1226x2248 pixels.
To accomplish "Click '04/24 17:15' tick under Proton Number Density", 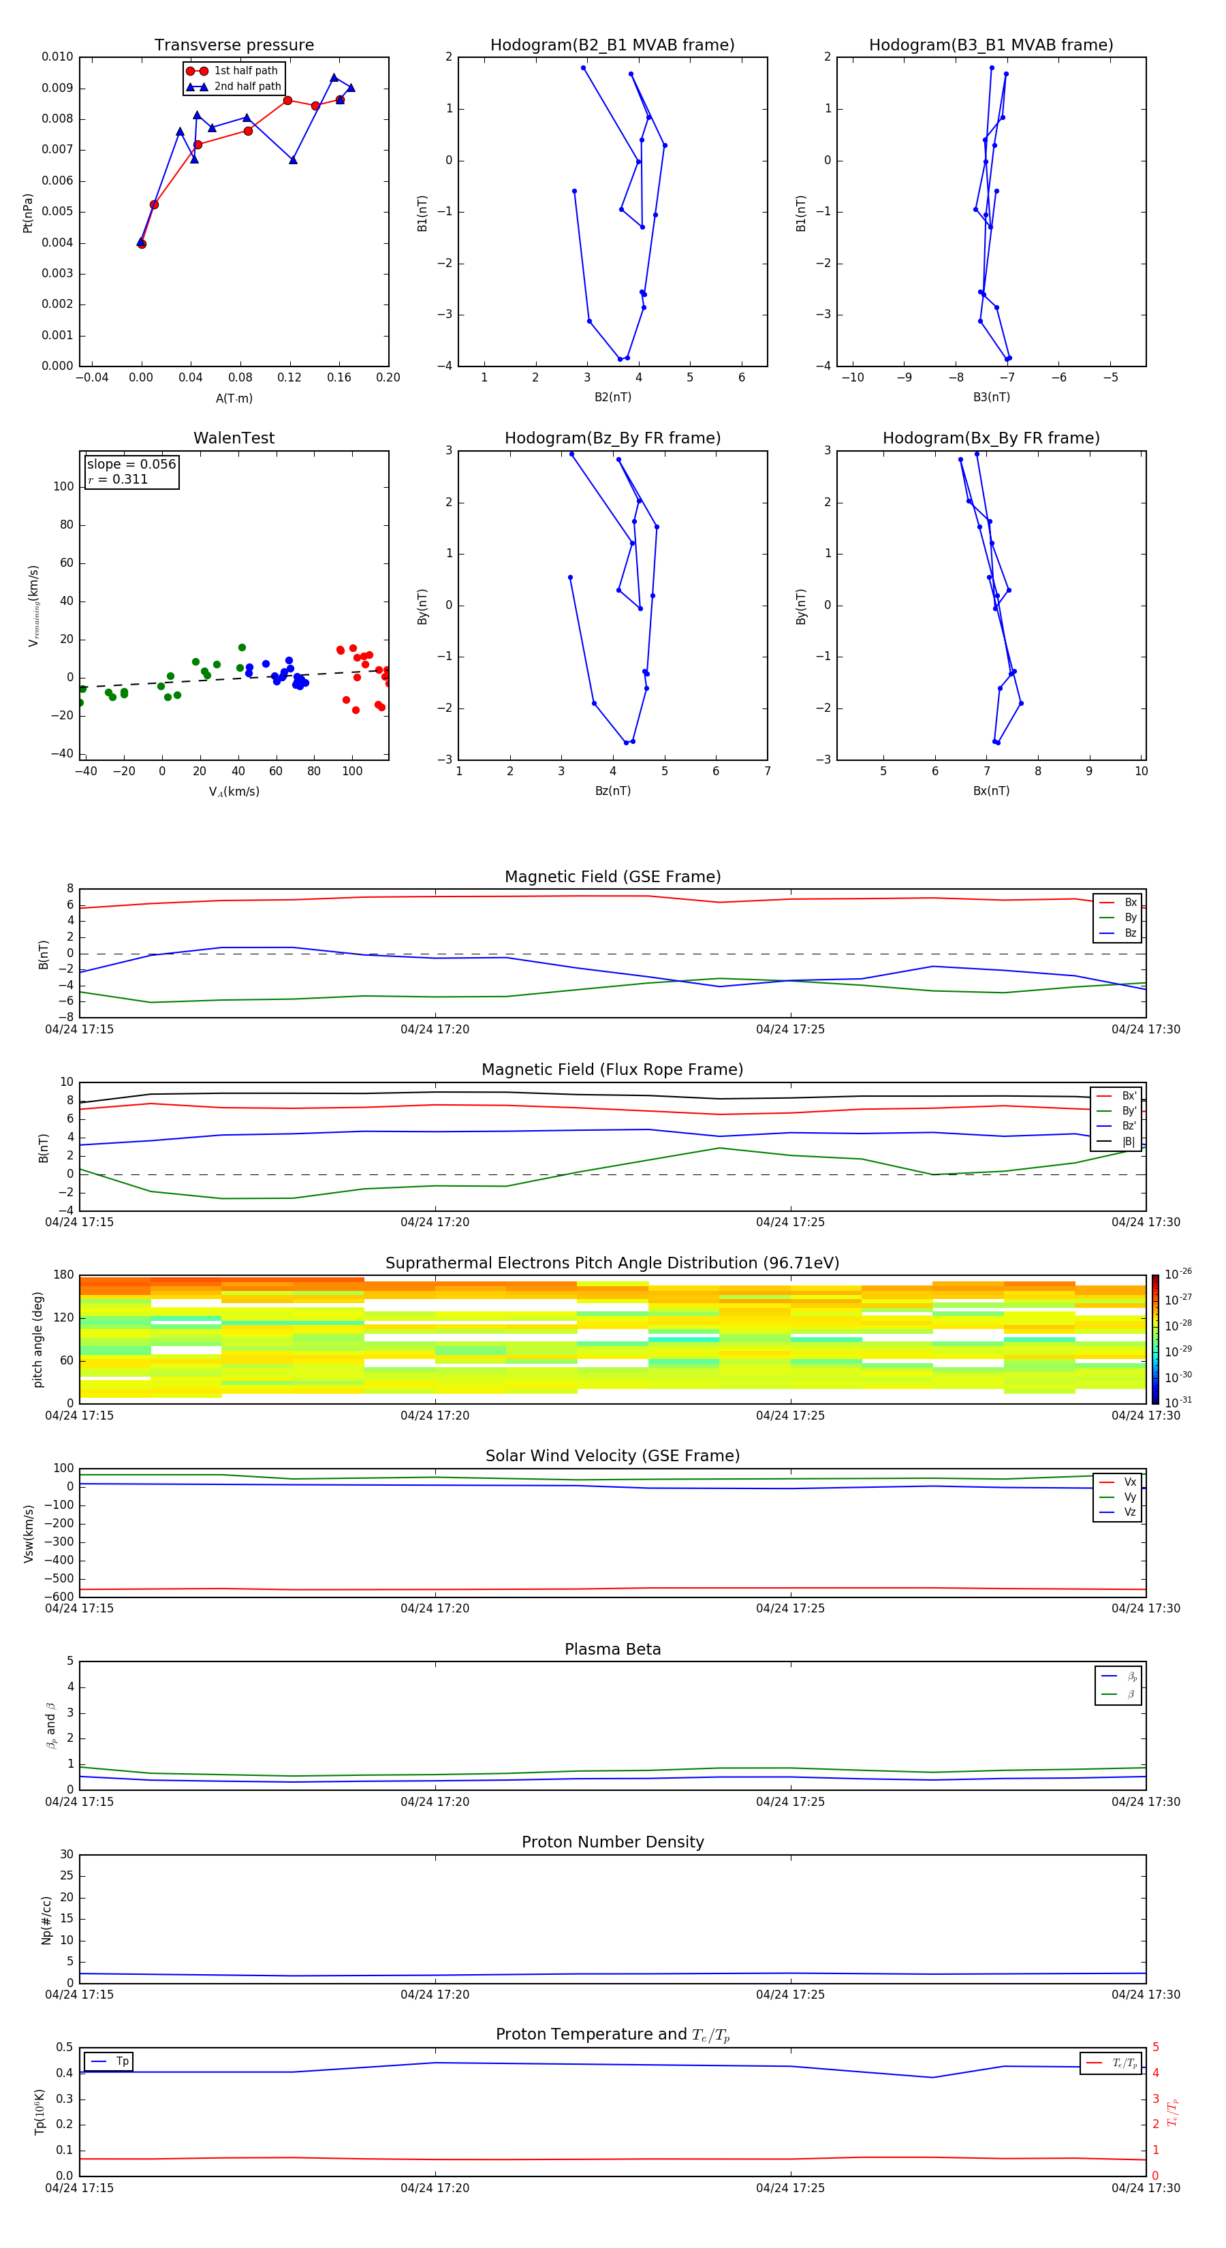I will [x=80, y=1994].
